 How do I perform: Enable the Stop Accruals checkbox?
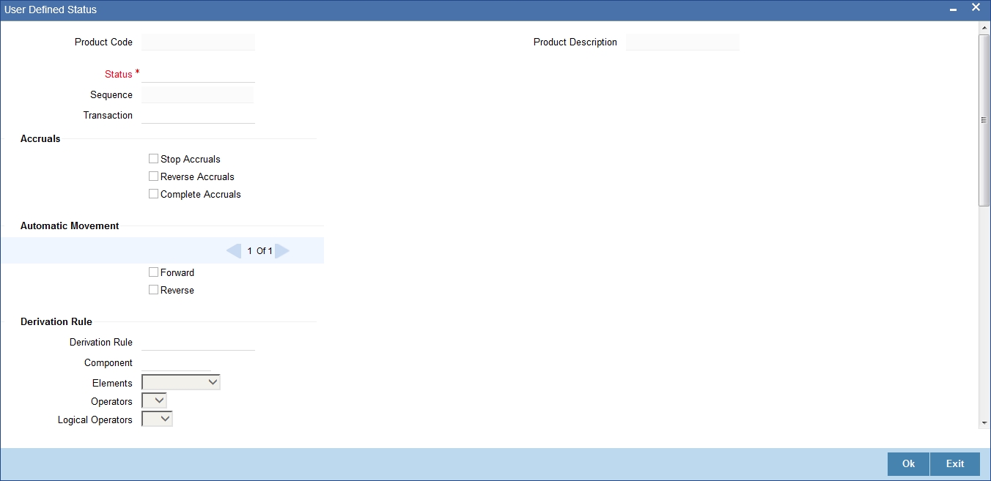[153, 158]
